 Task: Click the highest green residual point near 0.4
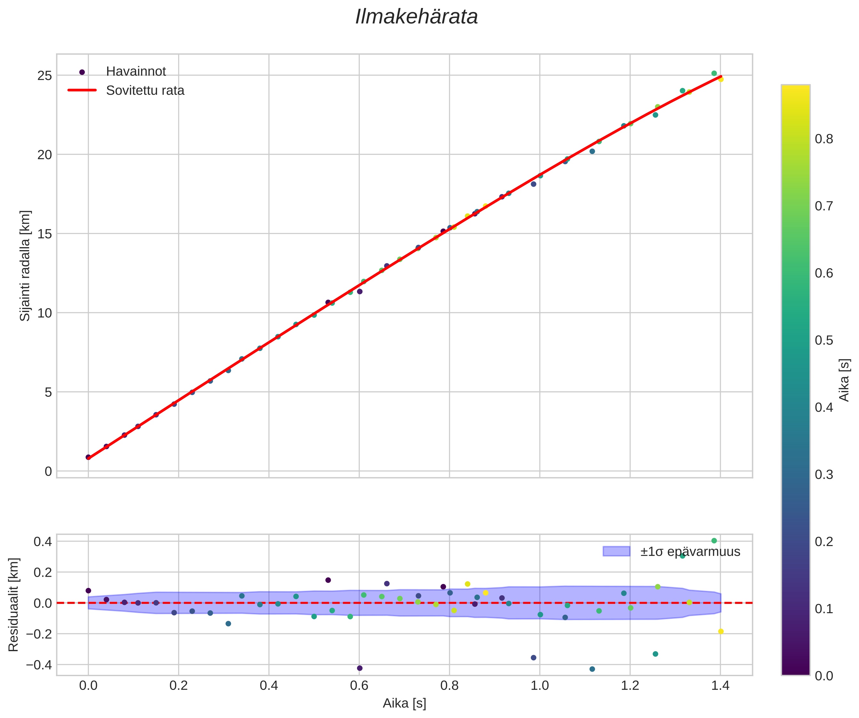pos(714,541)
